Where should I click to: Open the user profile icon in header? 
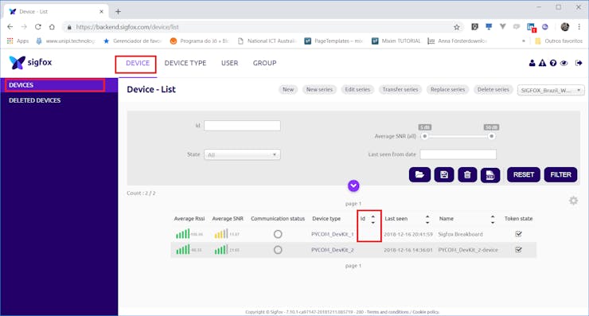point(532,63)
